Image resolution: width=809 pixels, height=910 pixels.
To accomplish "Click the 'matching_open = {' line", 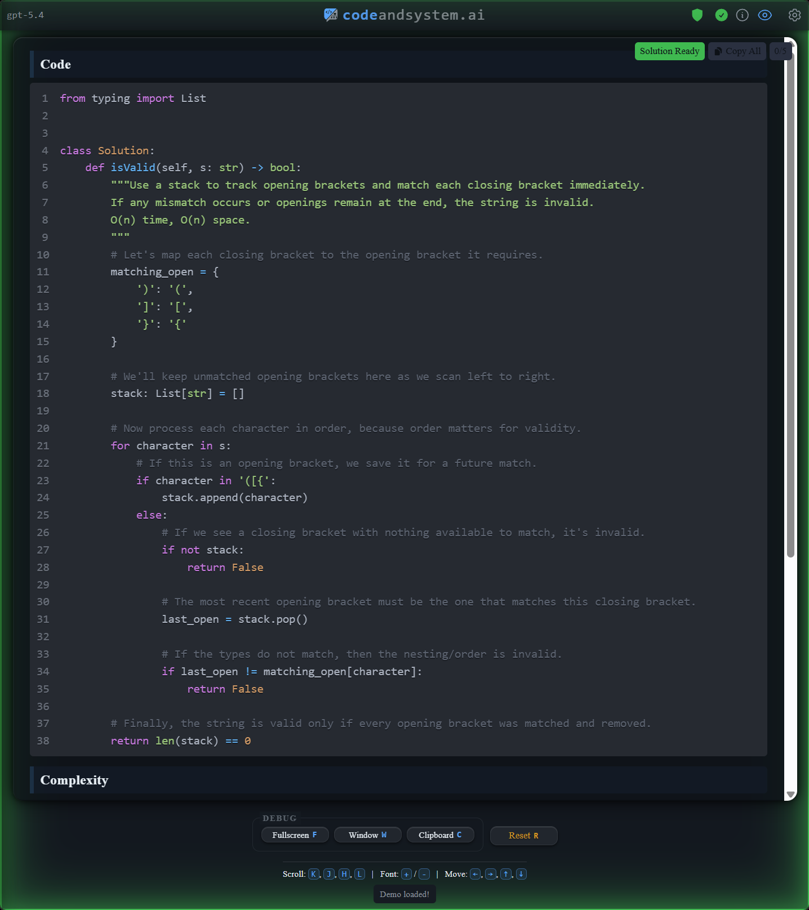I will (x=165, y=272).
